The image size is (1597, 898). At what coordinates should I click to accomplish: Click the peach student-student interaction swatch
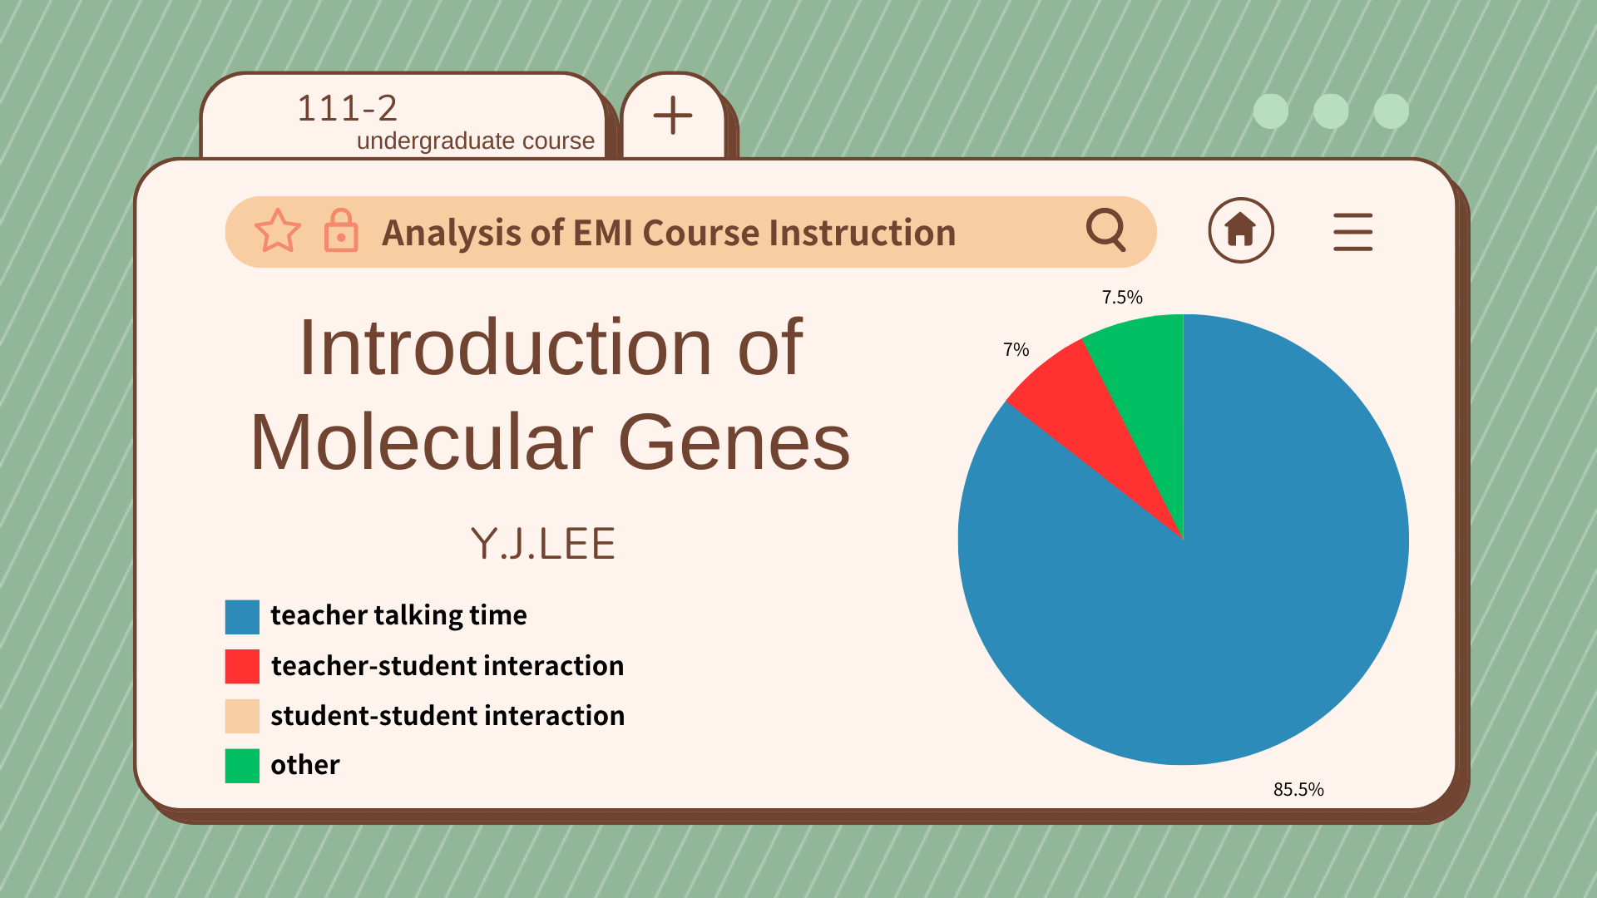point(242,716)
